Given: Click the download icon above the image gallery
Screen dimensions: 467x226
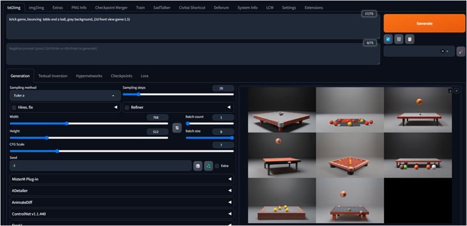Looking at the screenshot, I should tap(450, 91).
